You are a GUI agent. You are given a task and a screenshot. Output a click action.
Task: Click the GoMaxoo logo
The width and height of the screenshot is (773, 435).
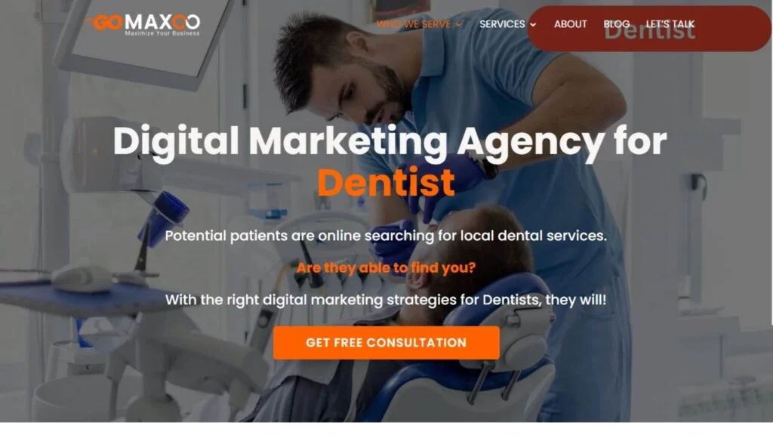(143, 24)
